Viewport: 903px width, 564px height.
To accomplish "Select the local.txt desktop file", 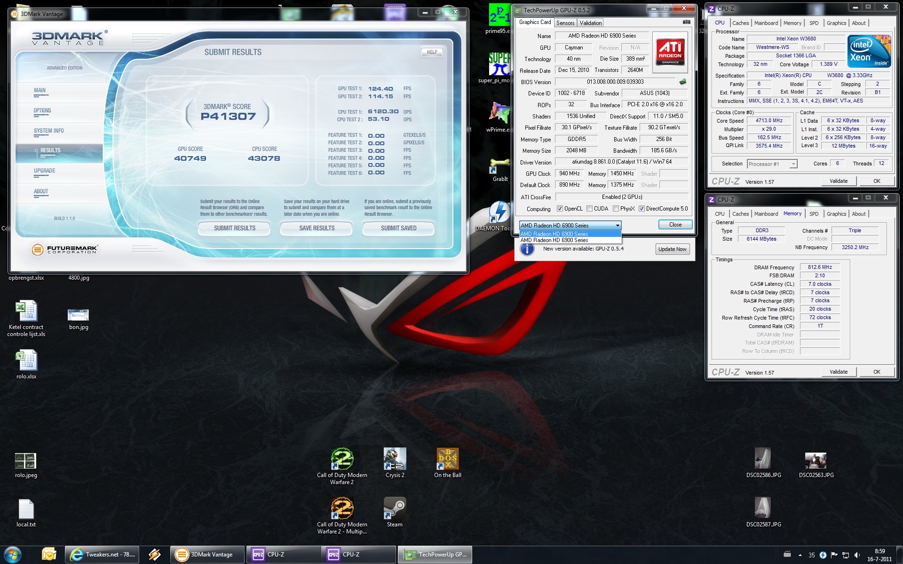I will pos(26,513).
